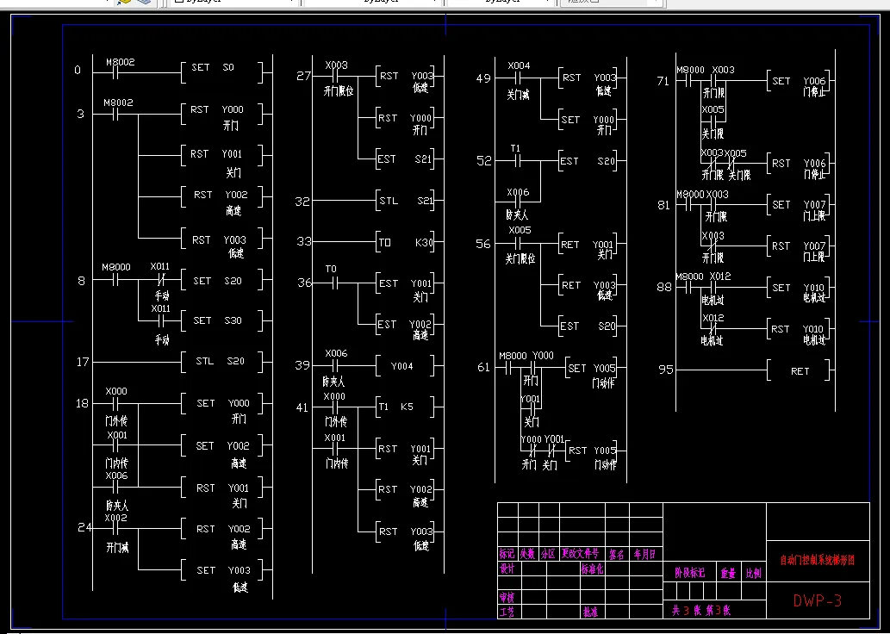Image resolution: width=890 pixels, height=634 pixels.
Task: Select the EST Y001 instruction
Action: tap(405, 283)
